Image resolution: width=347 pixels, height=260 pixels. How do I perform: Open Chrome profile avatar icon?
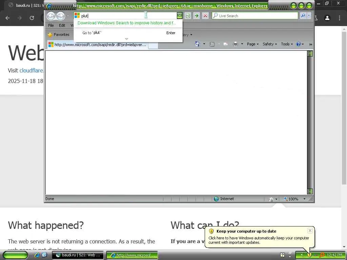click(x=327, y=18)
